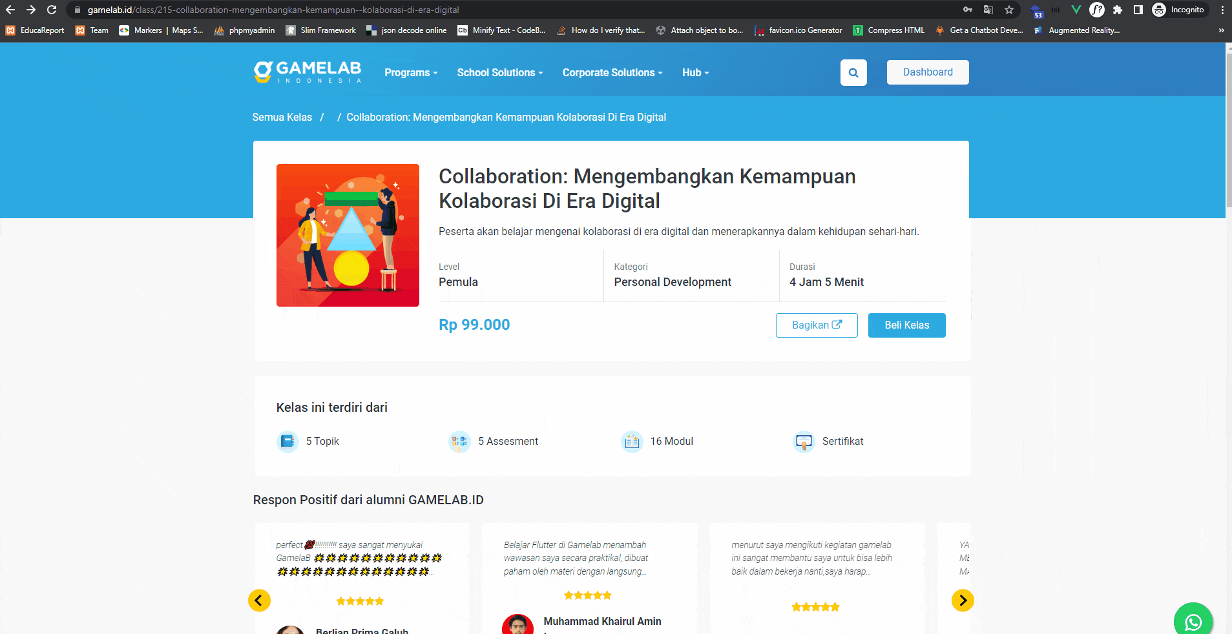The height and width of the screenshot is (634, 1232).
Task: Open Augmented Reality bookmark
Action: (1077, 30)
